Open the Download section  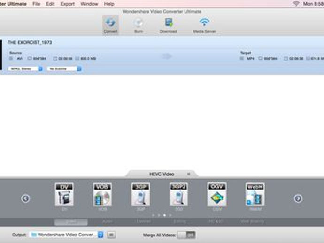click(x=169, y=25)
